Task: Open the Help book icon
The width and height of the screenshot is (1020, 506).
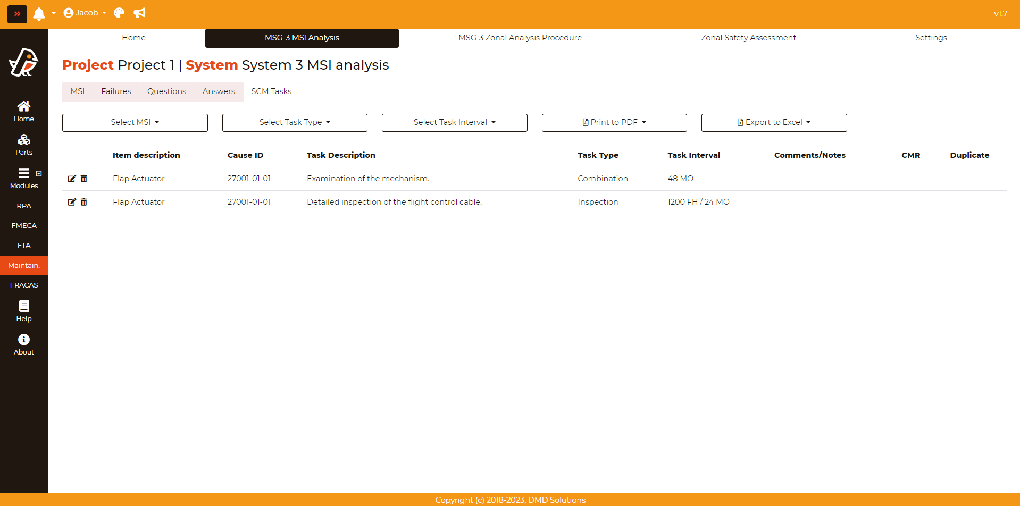Action: pyautogui.click(x=24, y=311)
